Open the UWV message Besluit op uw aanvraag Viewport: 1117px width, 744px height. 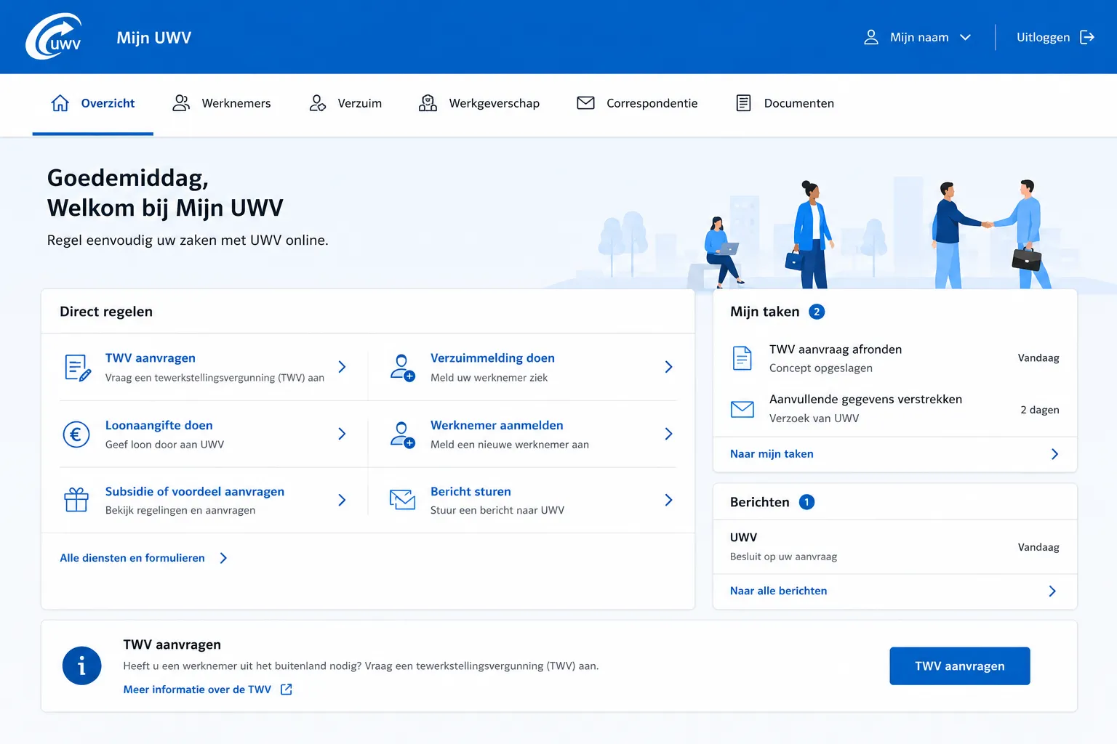pyautogui.click(x=895, y=547)
